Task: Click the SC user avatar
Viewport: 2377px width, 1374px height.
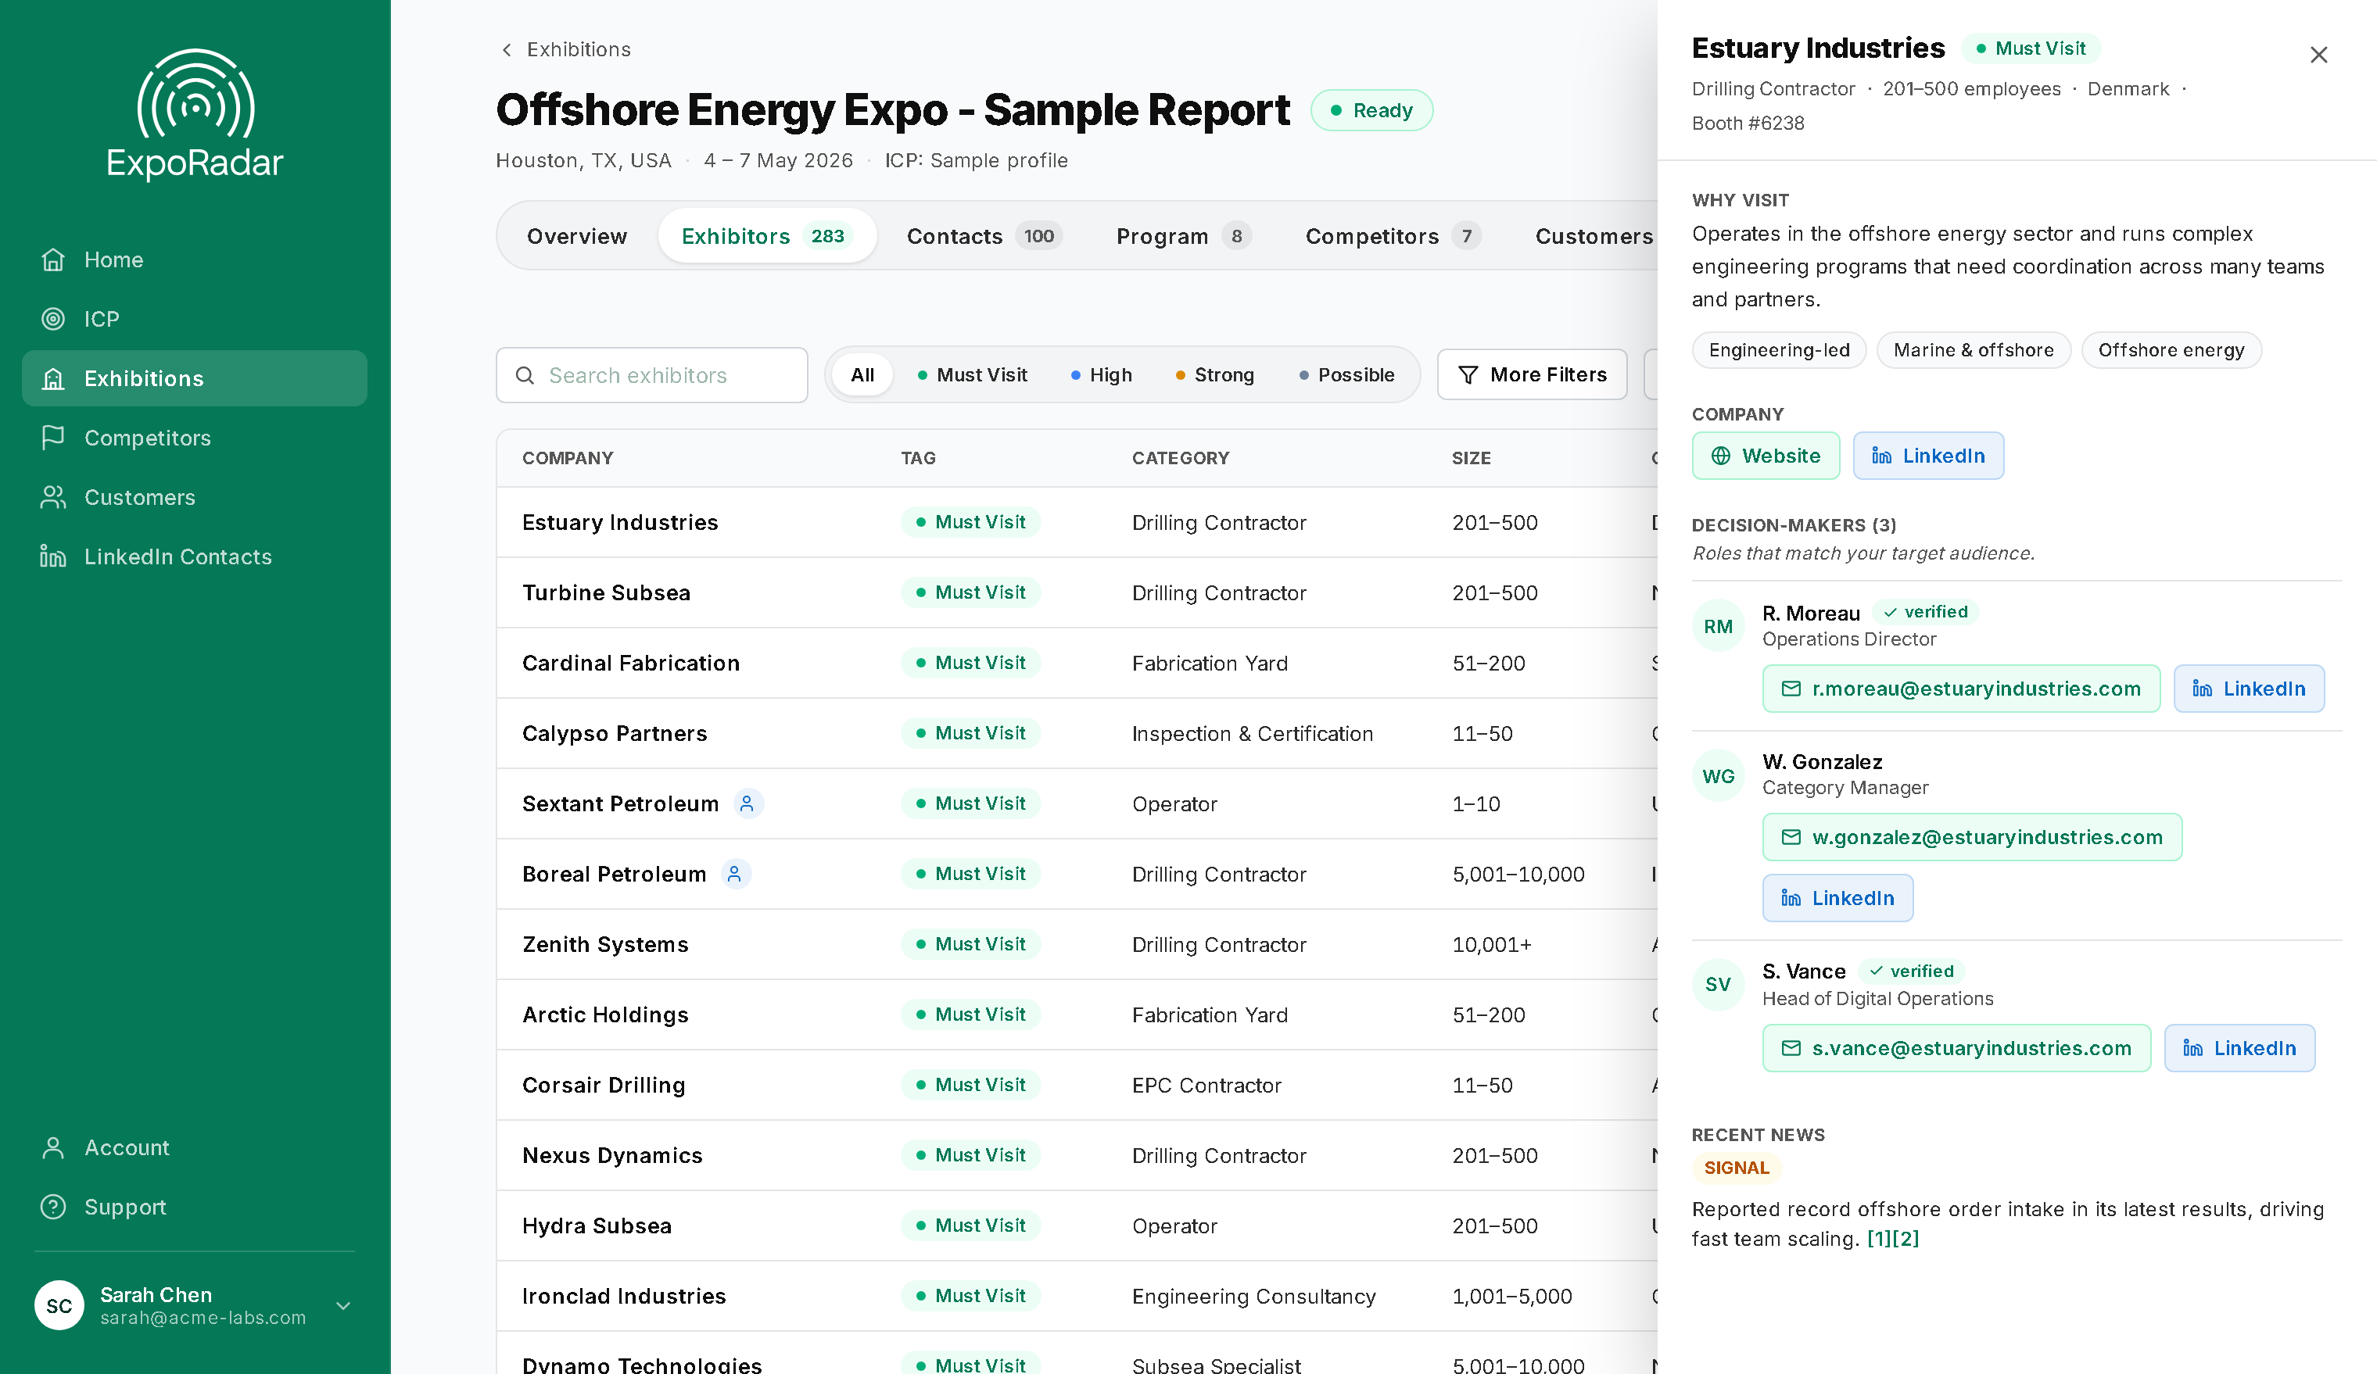Action: 59,1305
